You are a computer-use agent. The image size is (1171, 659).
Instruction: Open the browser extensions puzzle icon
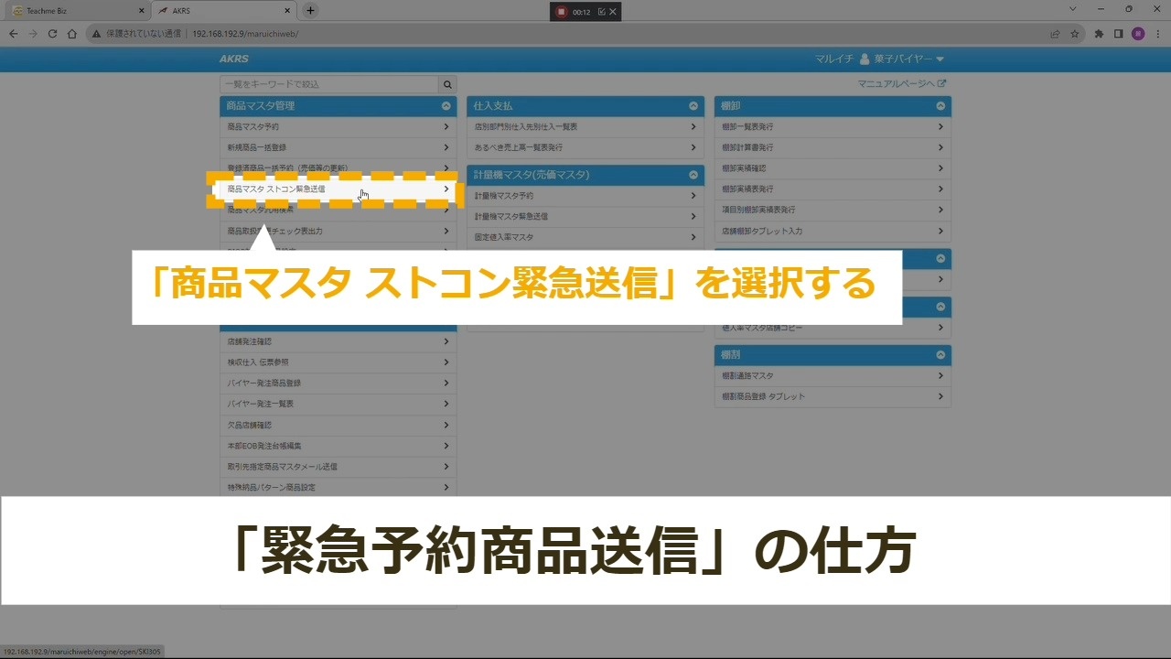pos(1100,34)
